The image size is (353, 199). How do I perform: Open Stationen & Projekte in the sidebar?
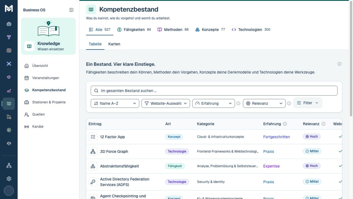pyautogui.click(x=49, y=102)
